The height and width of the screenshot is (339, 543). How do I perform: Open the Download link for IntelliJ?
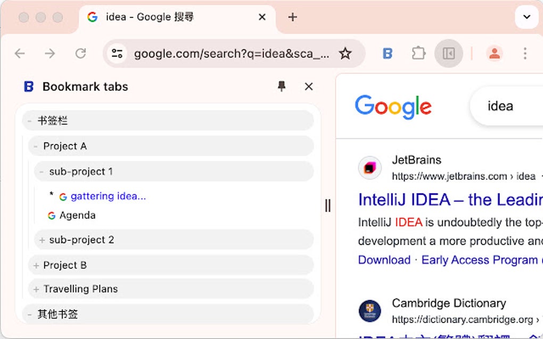coord(384,260)
